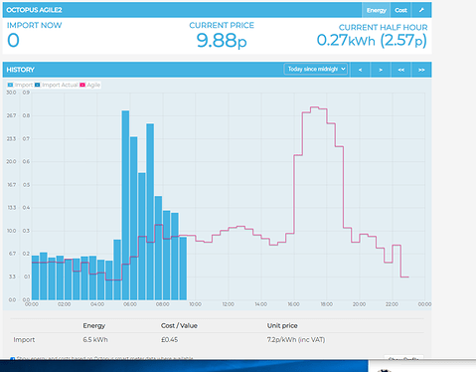
Task: Click the Import row in summary table
Action: (217, 340)
